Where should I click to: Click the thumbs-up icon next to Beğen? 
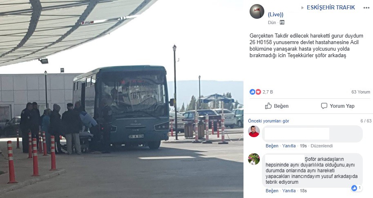click(x=268, y=106)
